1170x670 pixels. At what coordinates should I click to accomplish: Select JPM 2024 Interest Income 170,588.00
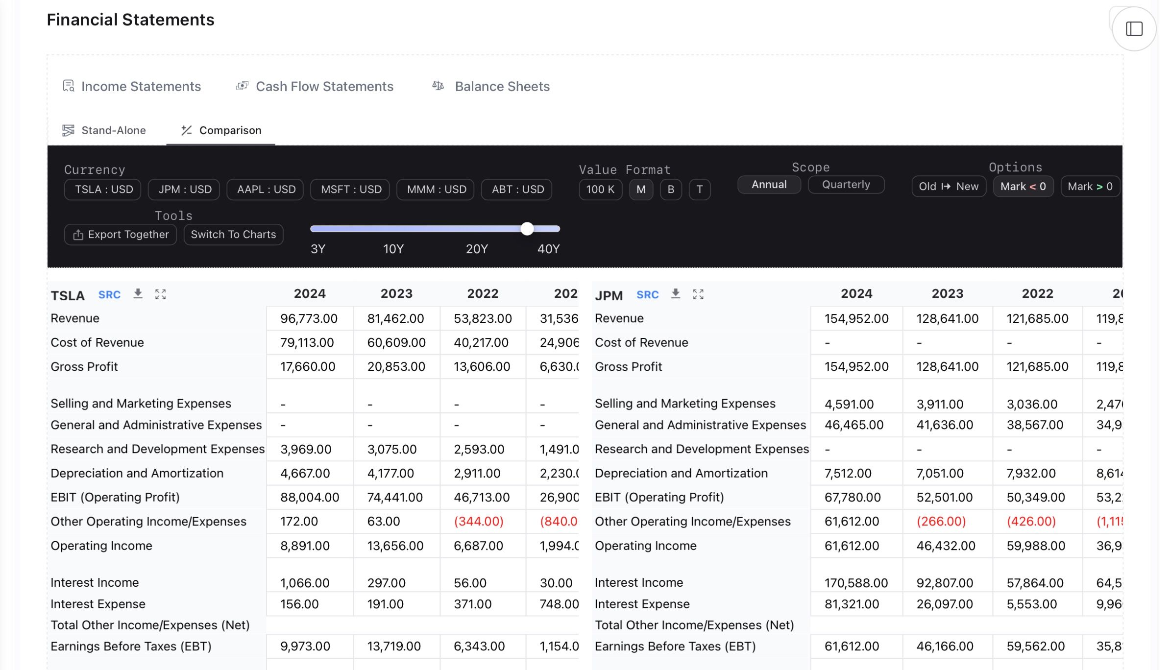coord(855,583)
